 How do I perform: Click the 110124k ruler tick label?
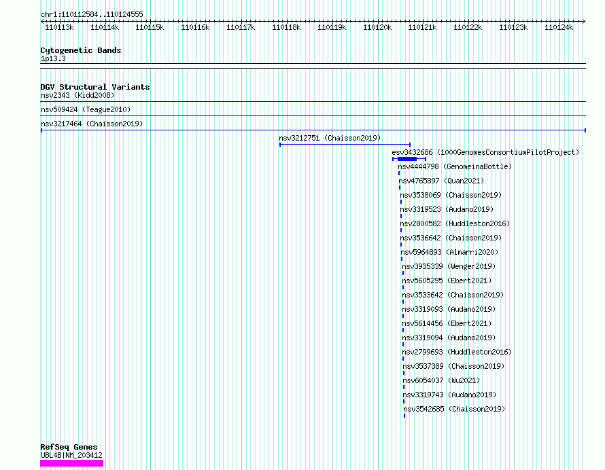point(559,27)
